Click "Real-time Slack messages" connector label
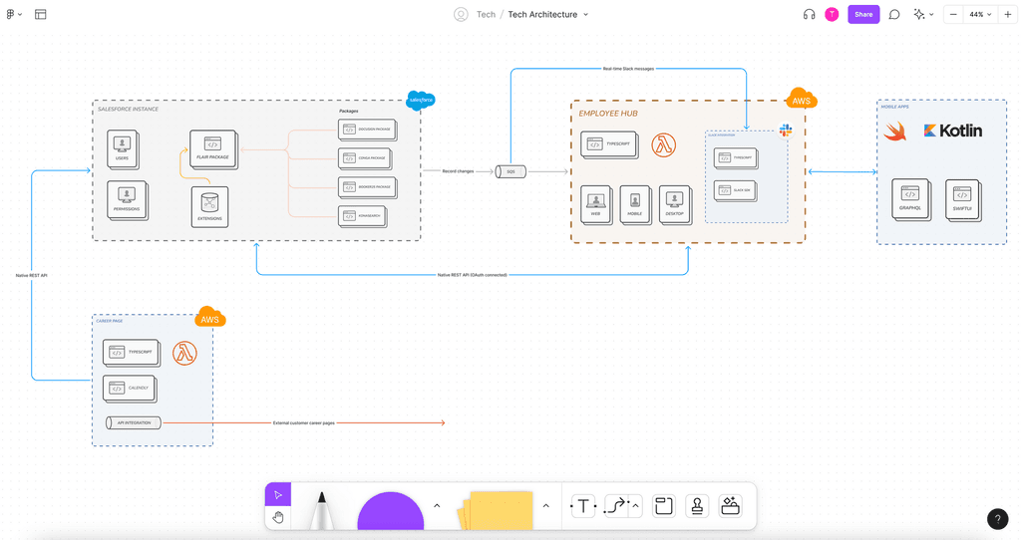Screen dimensions: 1021x540 click(x=628, y=69)
